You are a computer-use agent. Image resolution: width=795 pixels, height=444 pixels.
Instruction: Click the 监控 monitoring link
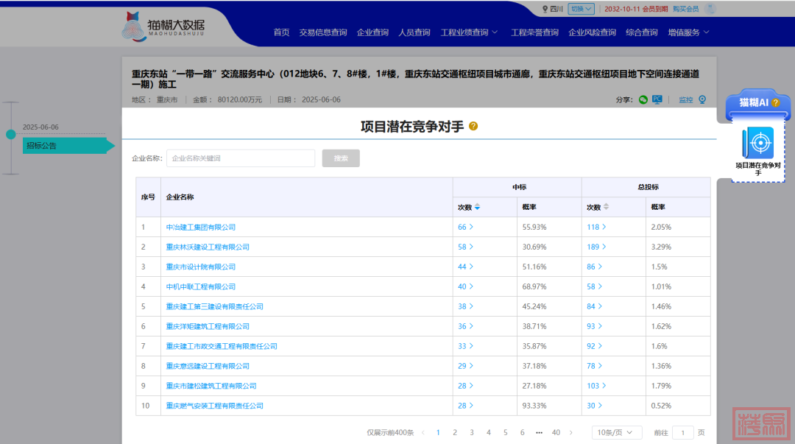685,100
